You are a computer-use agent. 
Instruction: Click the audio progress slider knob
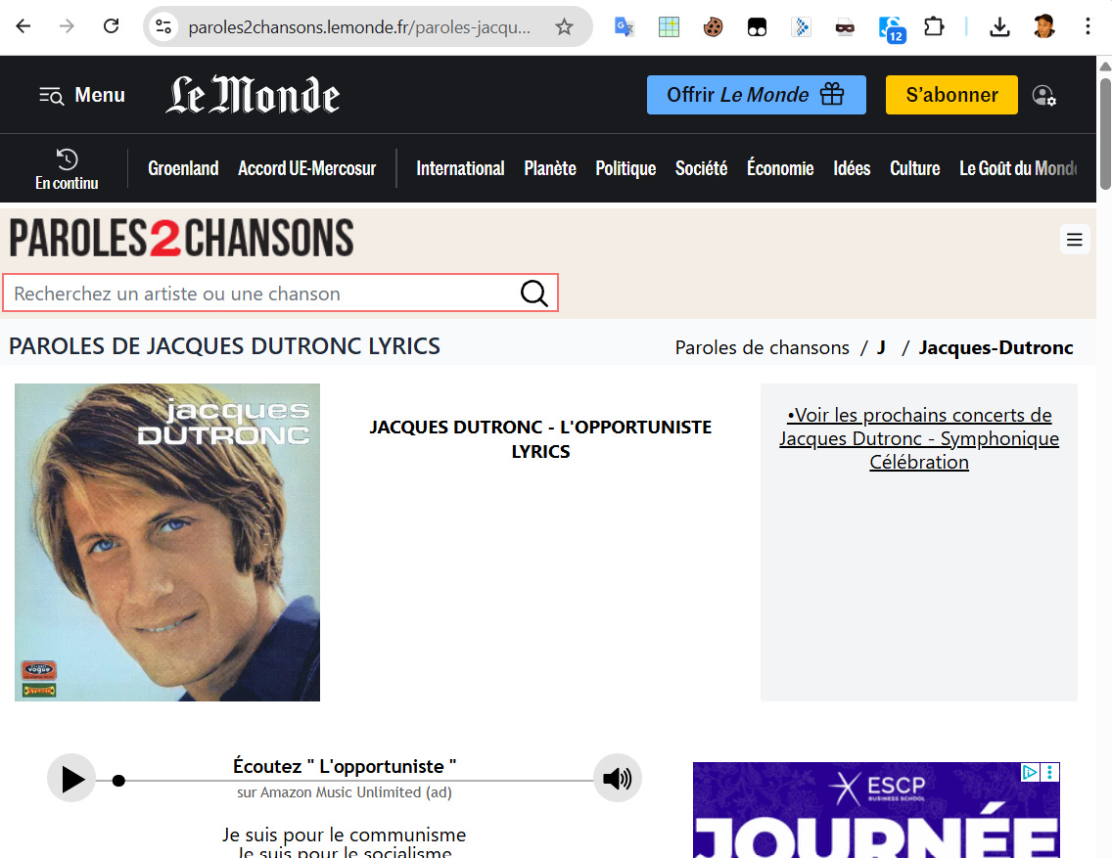pos(119,781)
